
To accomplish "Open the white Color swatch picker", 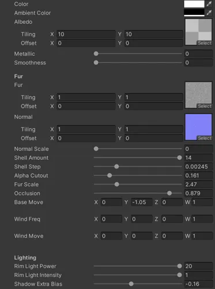I will 194,4.
